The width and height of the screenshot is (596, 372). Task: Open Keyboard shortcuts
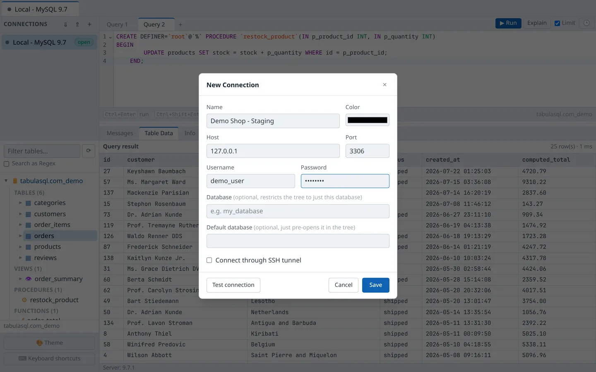tap(49, 359)
